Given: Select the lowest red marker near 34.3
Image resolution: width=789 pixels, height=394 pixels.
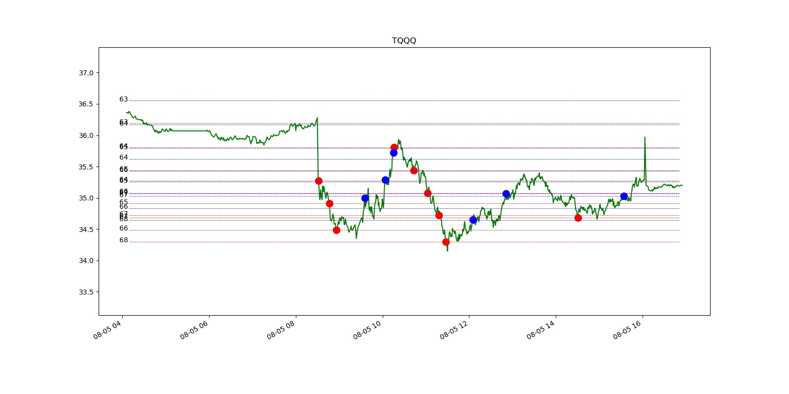Looking at the screenshot, I should (x=446, y=242).
